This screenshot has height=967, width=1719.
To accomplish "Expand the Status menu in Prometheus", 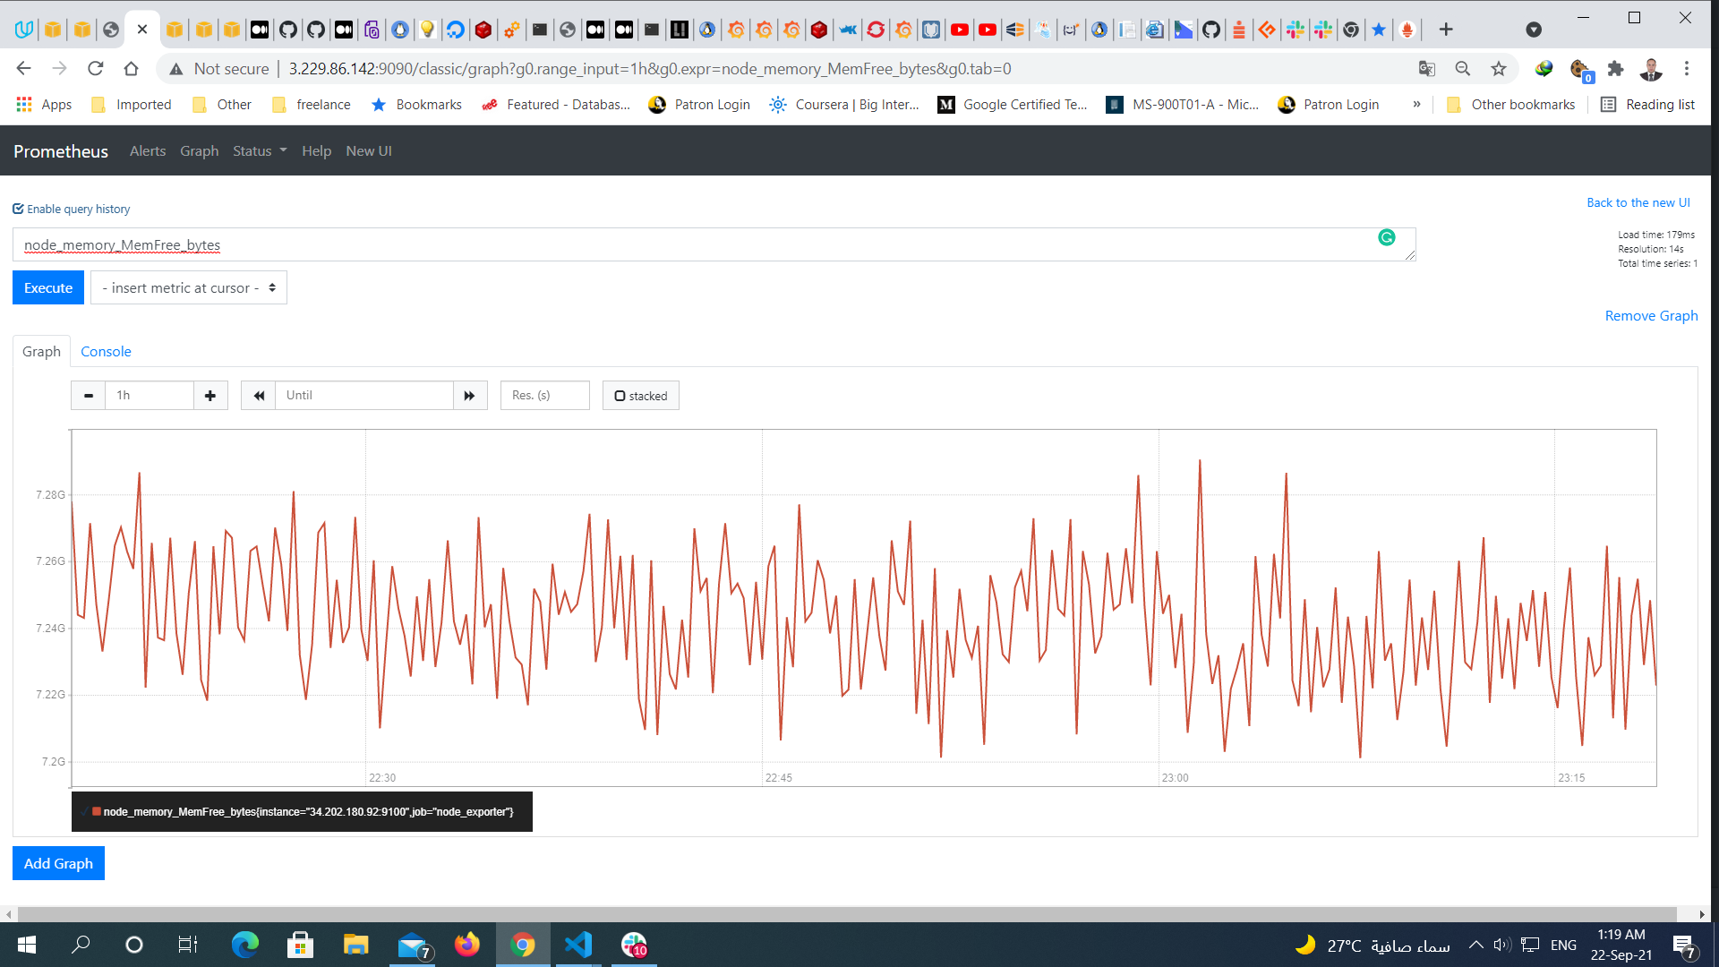I will [x=259, y=150].
